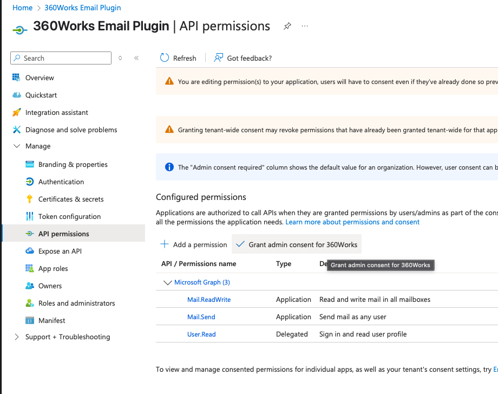Screen dimensions: 498x394
Task: Click 'Send mail as any user' description
Action: coord(353,317)
